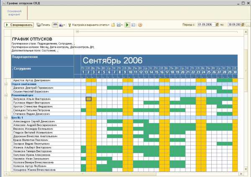Minimize the График отпусков СКД window
The image size is (251, 177).
pos(238,3)
